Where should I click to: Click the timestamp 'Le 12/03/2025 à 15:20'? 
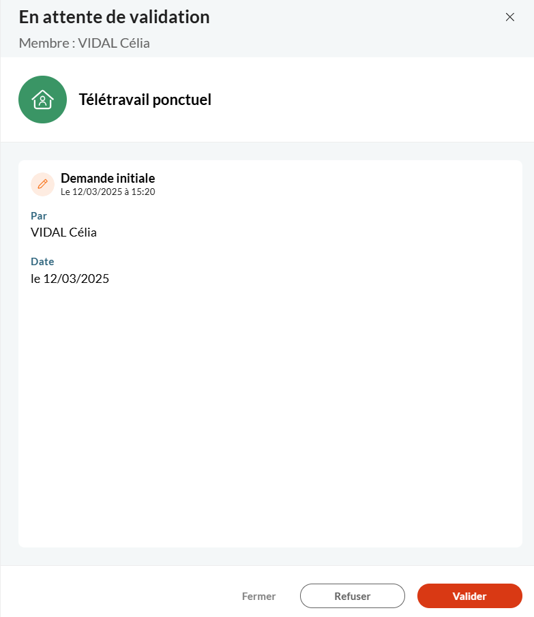[108, 192]
